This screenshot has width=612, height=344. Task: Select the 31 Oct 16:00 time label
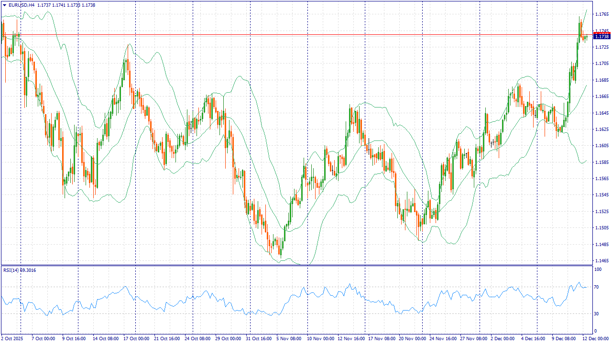point(259,338)
